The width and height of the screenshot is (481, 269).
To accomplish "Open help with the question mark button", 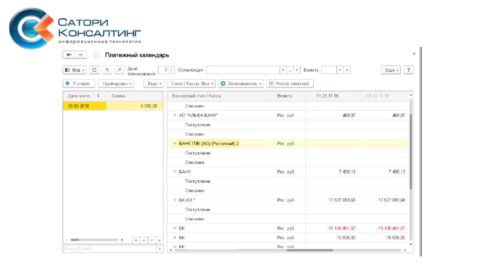I will [408, 70].
